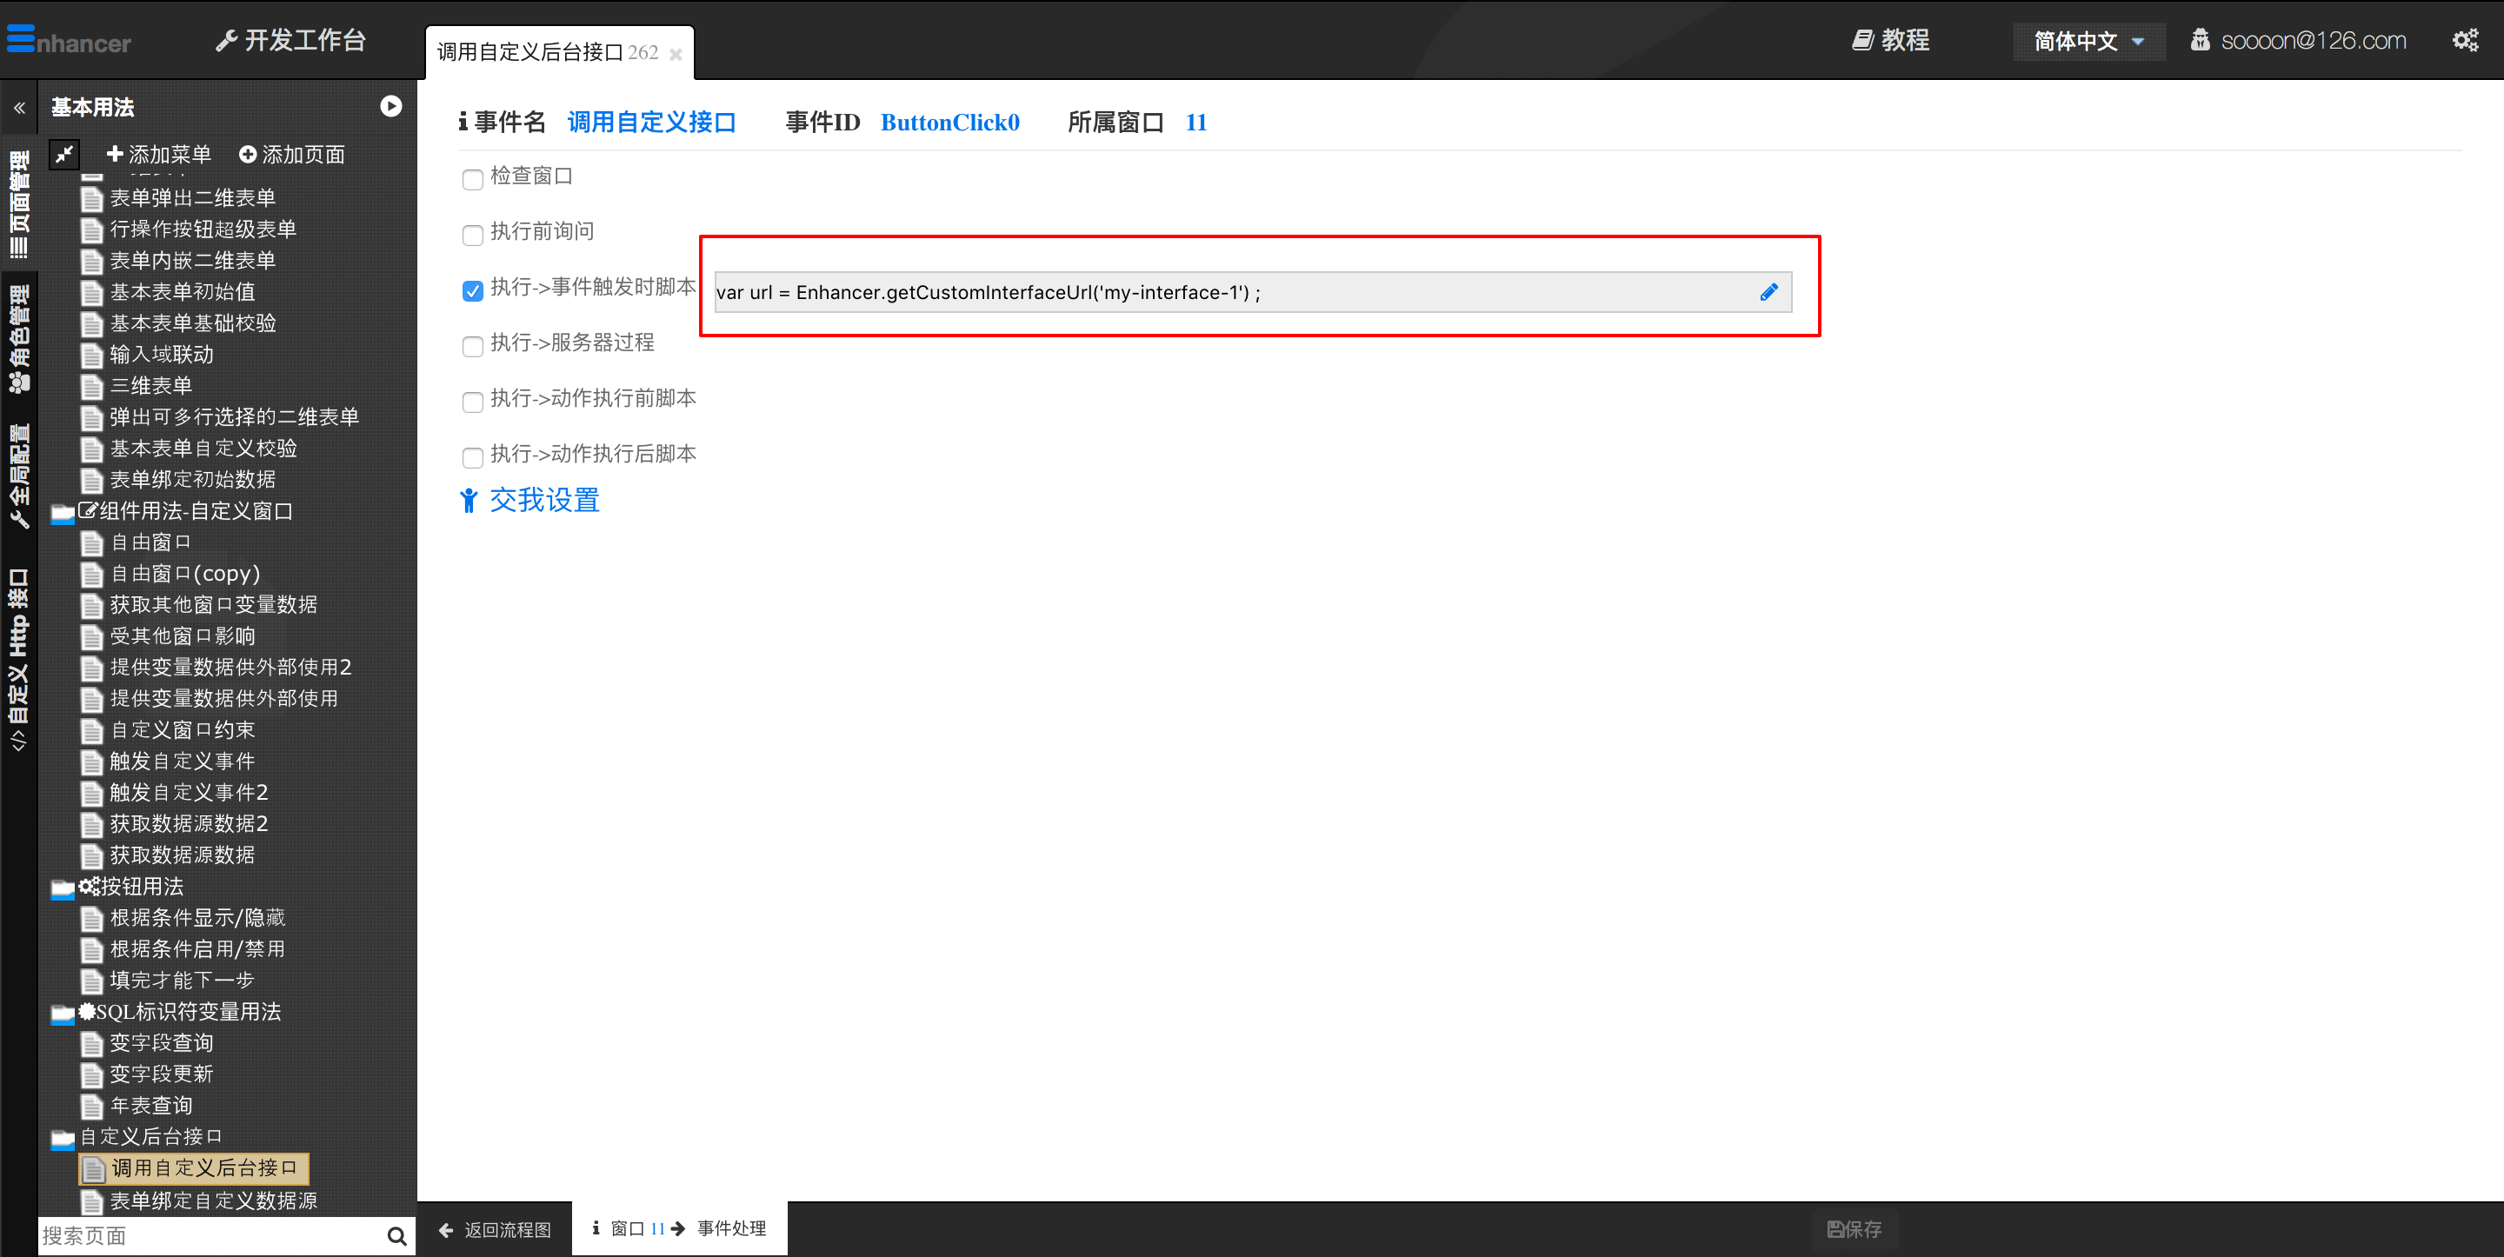Click the pencil edit icon in script field
Screen dimensions: 2504x1257
tap(1768, 291)
